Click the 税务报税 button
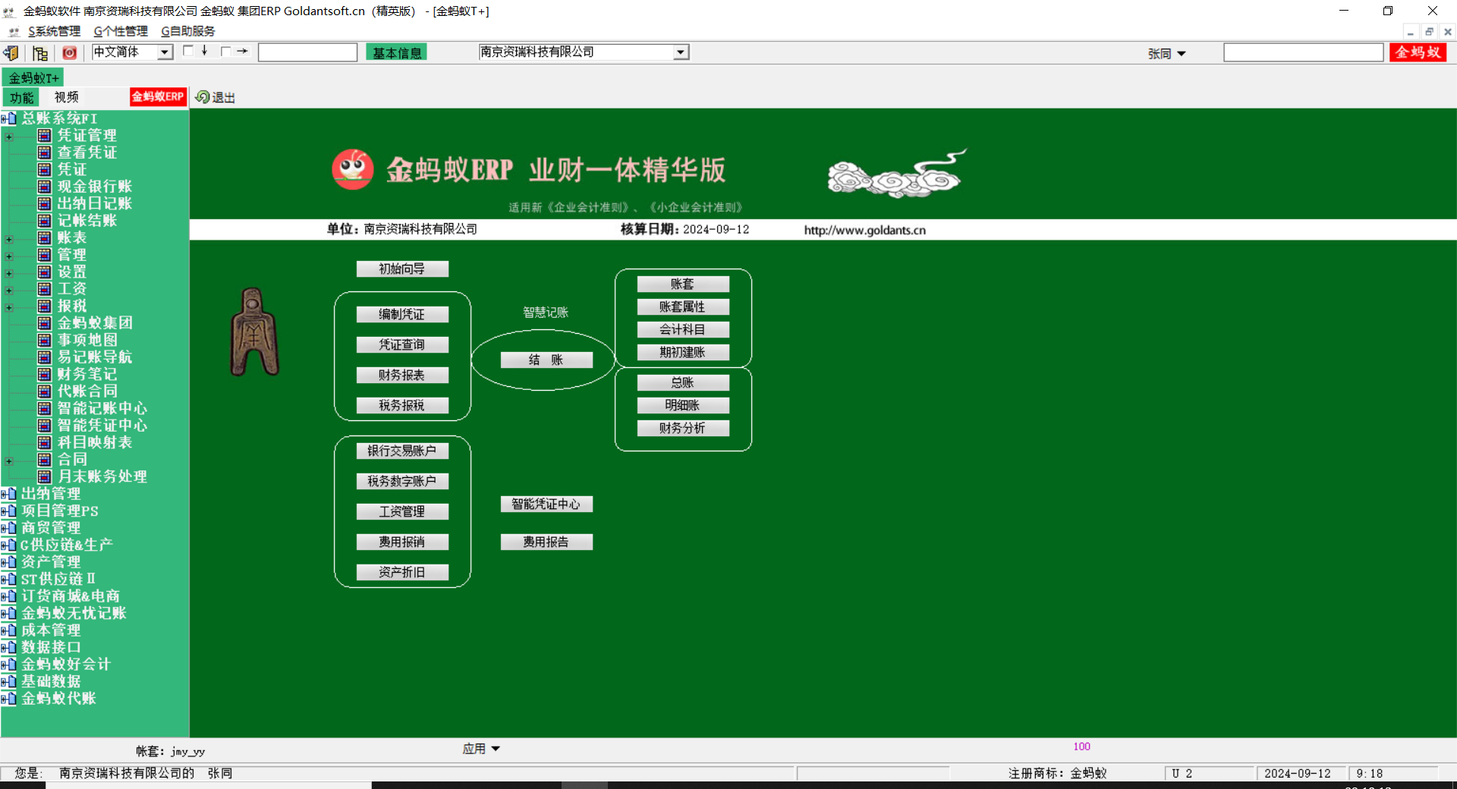 (x=402, y=405)
